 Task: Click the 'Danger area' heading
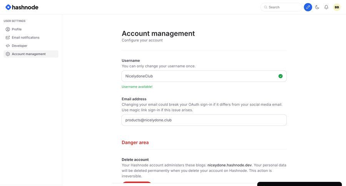(x=135, y=143)
